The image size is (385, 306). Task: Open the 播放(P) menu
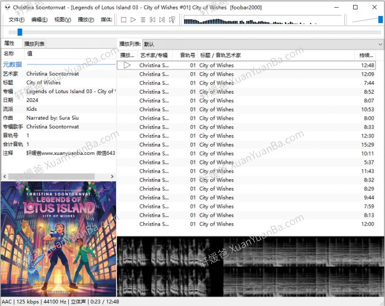click(x=86, y=20)
